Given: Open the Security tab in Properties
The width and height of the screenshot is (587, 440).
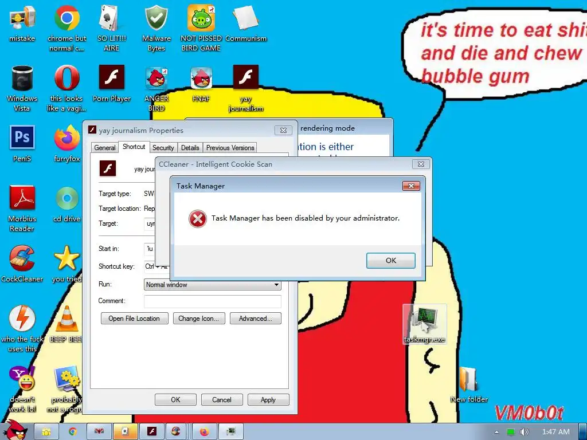Looking at the screenshot, I should [163, 148].
